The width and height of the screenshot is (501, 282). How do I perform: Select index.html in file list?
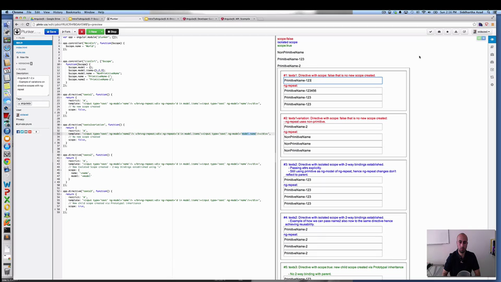pos(22,47)
